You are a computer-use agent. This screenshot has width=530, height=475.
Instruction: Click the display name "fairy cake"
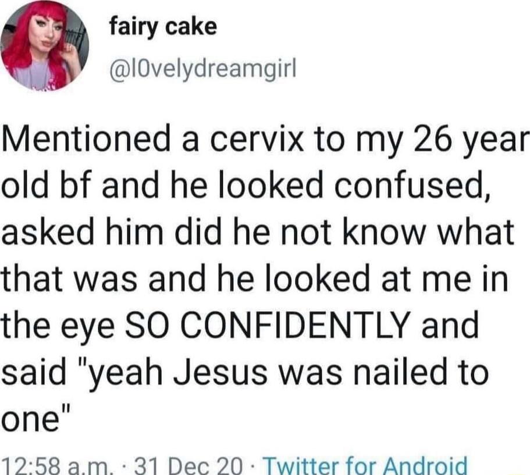[x=163, y=26]
